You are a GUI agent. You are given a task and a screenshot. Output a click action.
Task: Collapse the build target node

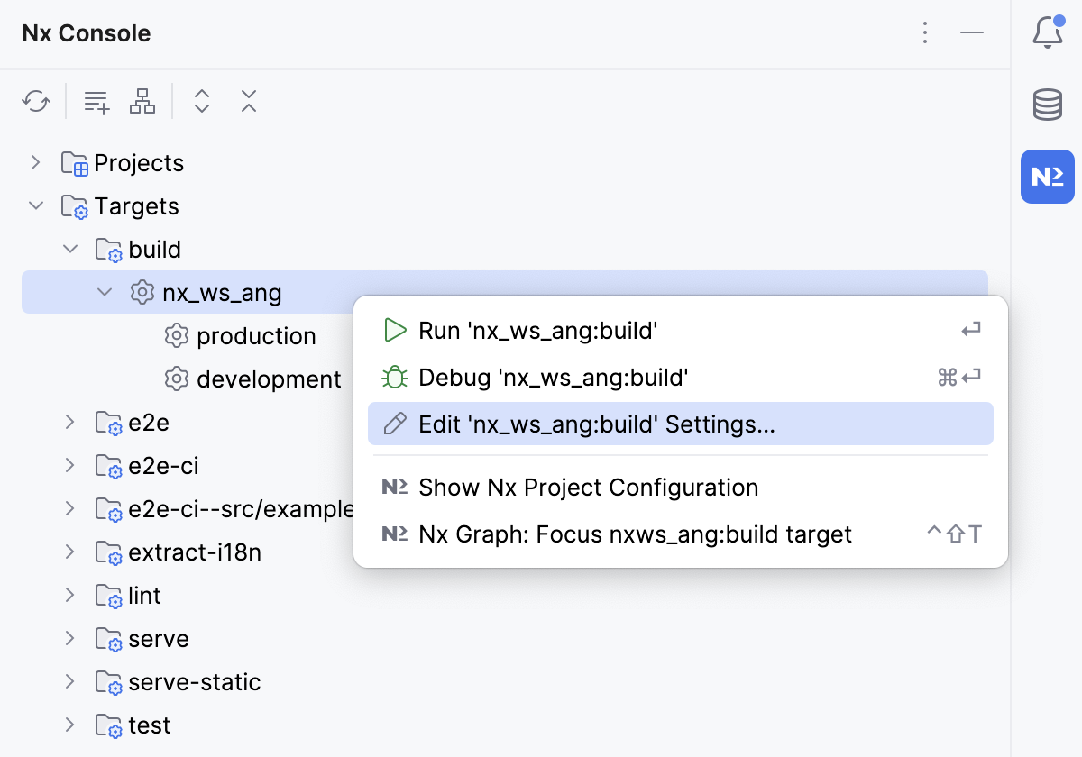click(x=70, y=249)
